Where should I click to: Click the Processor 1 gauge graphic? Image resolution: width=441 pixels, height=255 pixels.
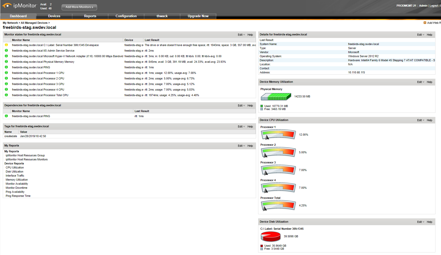click(x=278, y=135)
